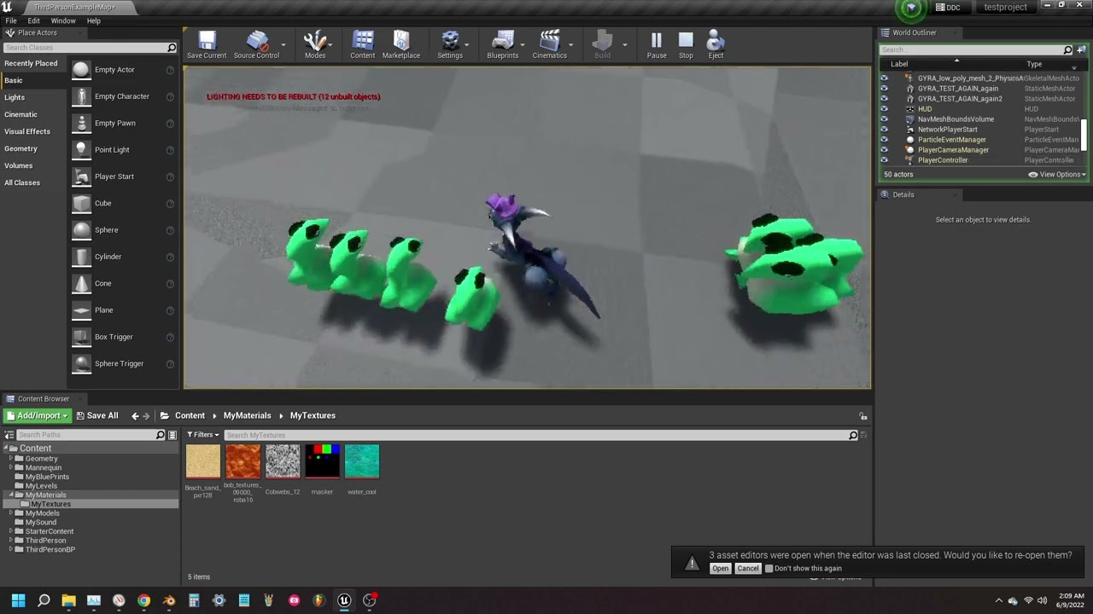The image size is (1093, 614).
Task: Choose the Cylinder shape actor
Action: 123,257
